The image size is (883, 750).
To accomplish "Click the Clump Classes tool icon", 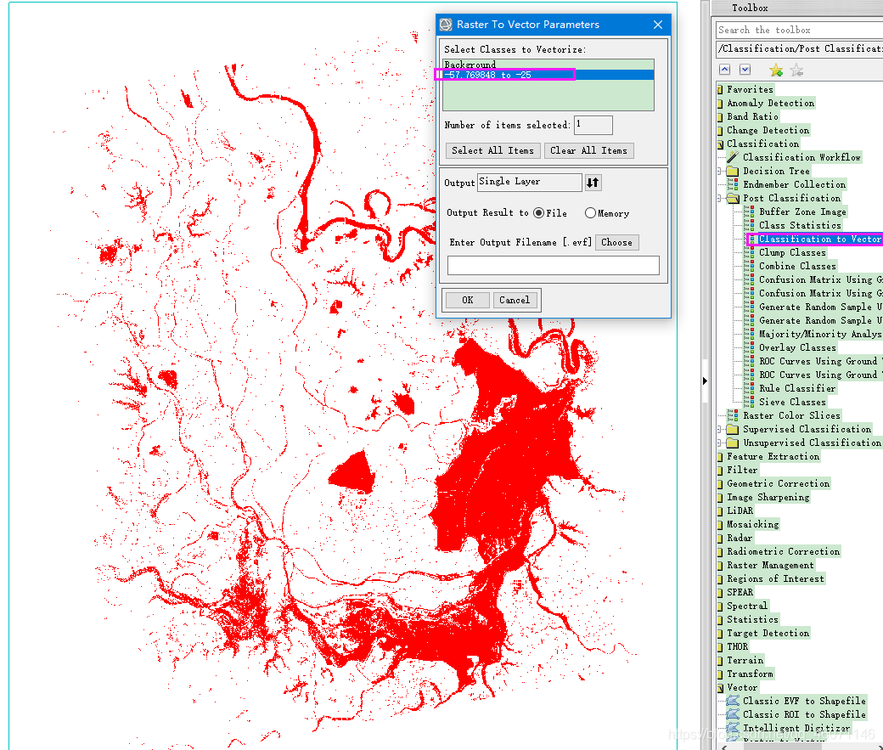I will [749, 252].
